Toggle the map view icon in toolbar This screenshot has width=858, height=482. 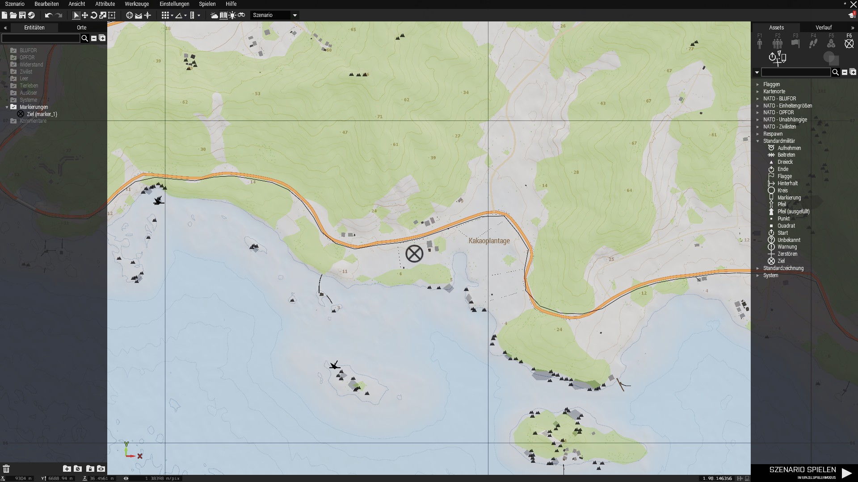coord(223,15)
